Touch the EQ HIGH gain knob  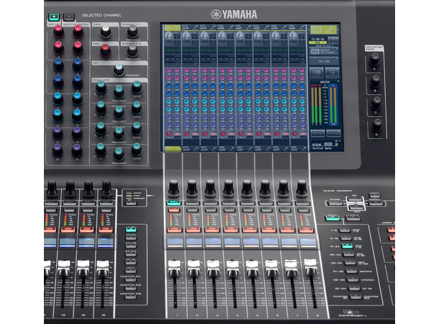pyautogui.click(x=137, y=88)
